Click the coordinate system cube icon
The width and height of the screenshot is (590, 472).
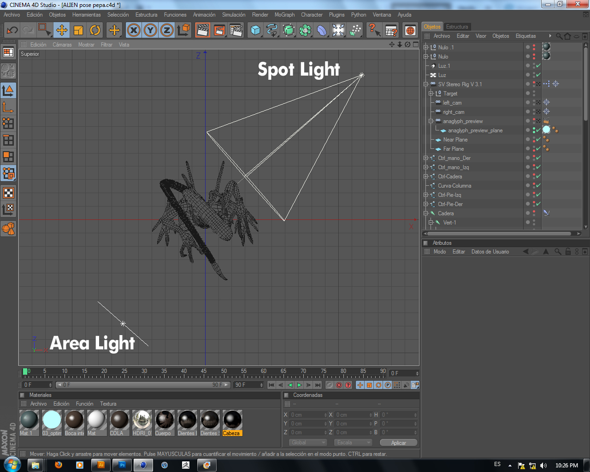(x=183, y=30)
